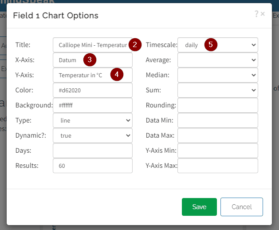The height and width of the screenshot is (230, 279).
Task: Expand the Sum dropdown
Action: click(x=217, y=90)
